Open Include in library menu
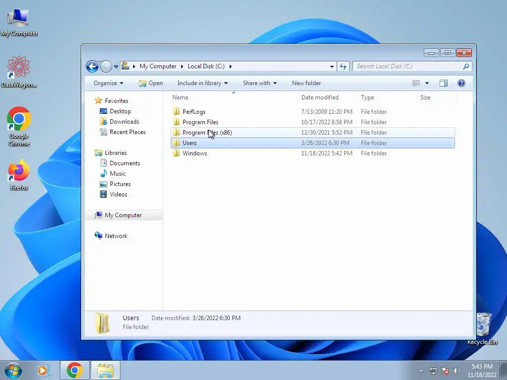 [203, 83]
